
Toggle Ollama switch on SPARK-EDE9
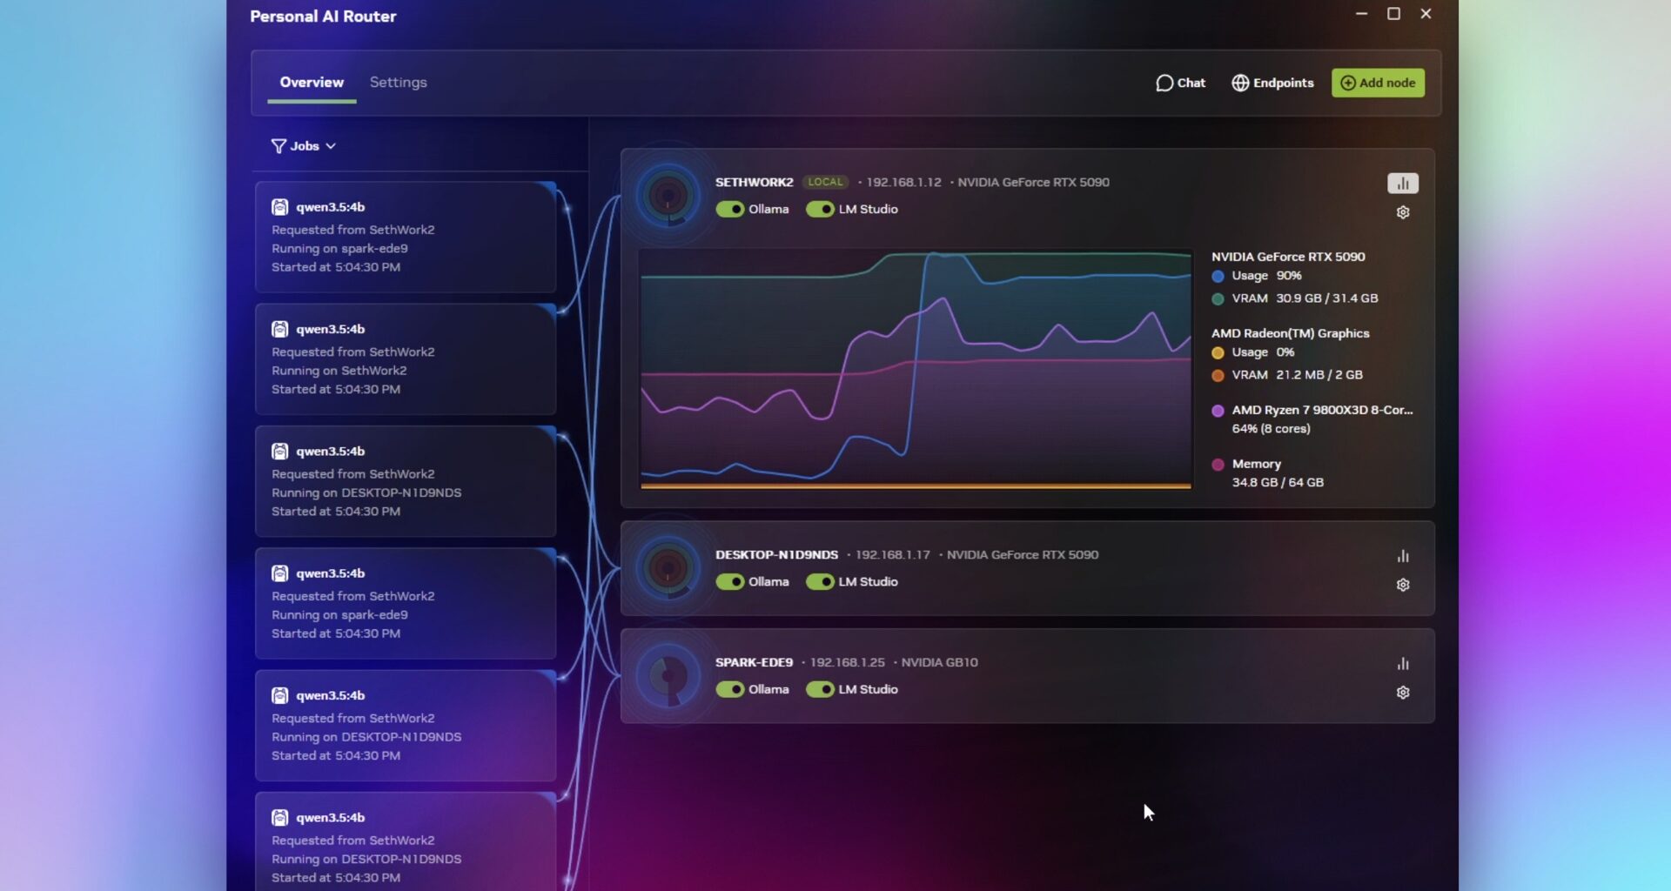point(730,689)
